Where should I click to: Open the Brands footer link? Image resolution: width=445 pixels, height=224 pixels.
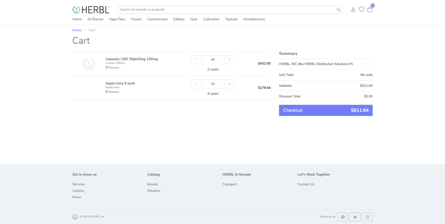coord(153,184)
